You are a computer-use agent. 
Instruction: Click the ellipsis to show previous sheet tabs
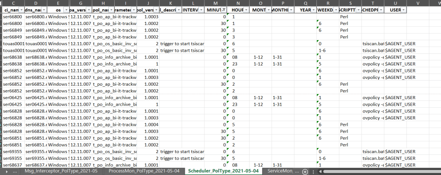16,171
